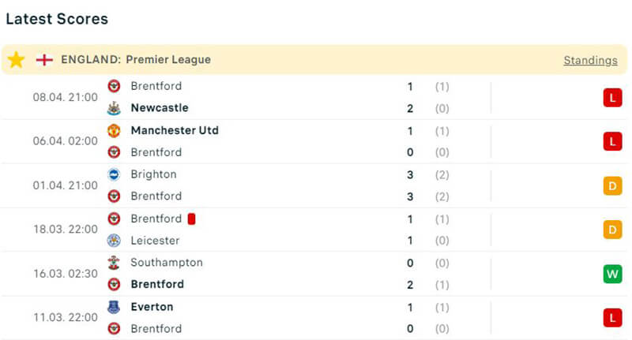
Task: Click the Everton club crest
Action: coord(114,307)
